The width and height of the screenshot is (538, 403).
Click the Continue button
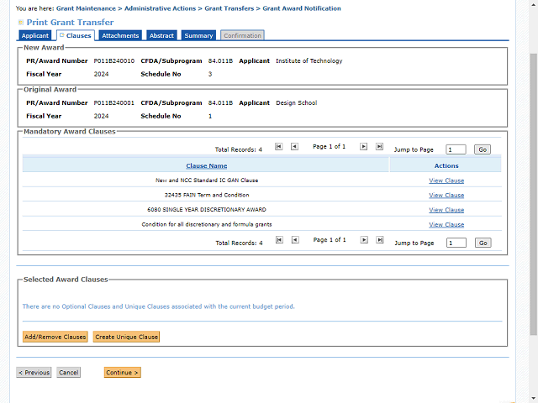pyautogui.click(x=123, y=373)
